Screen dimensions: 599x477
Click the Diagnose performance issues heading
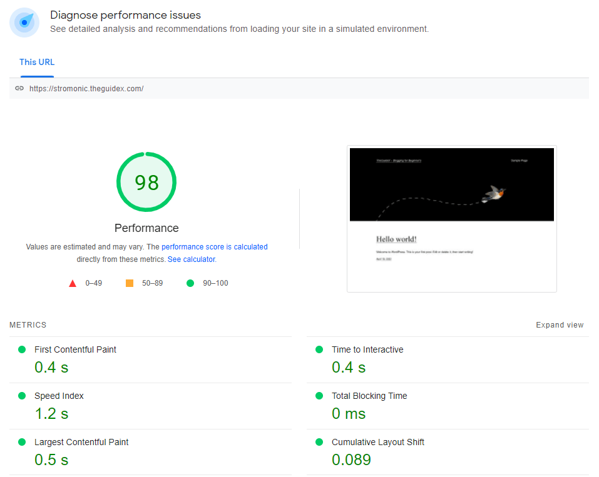tap(125, 14)
